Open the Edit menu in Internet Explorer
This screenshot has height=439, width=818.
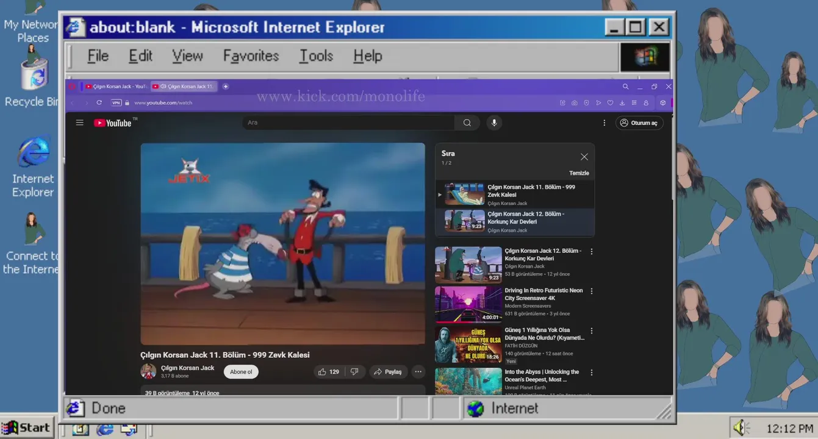[x=140, y=56]
